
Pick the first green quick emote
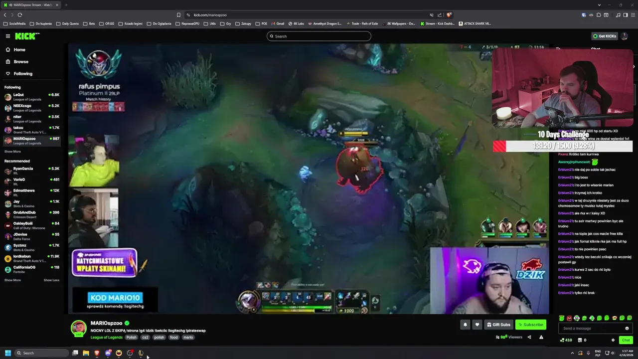[562, 318]
